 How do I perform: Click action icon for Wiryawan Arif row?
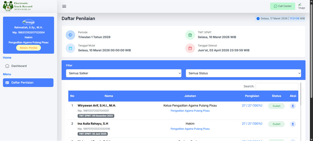point(293,106)
